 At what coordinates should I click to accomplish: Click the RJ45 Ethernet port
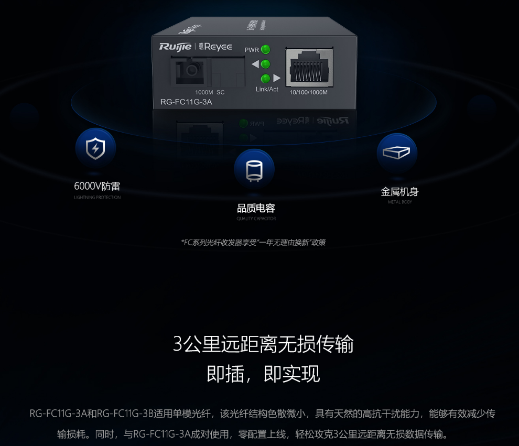click(309, 68)
